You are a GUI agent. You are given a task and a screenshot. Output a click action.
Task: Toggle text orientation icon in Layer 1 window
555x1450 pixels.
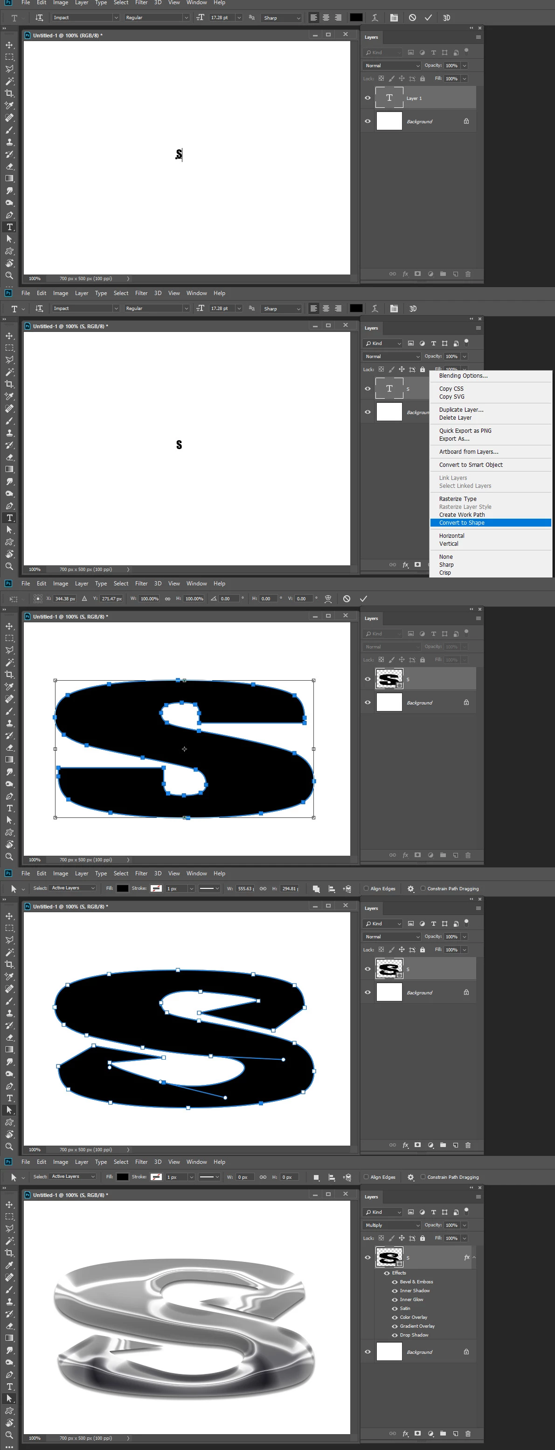39,17
